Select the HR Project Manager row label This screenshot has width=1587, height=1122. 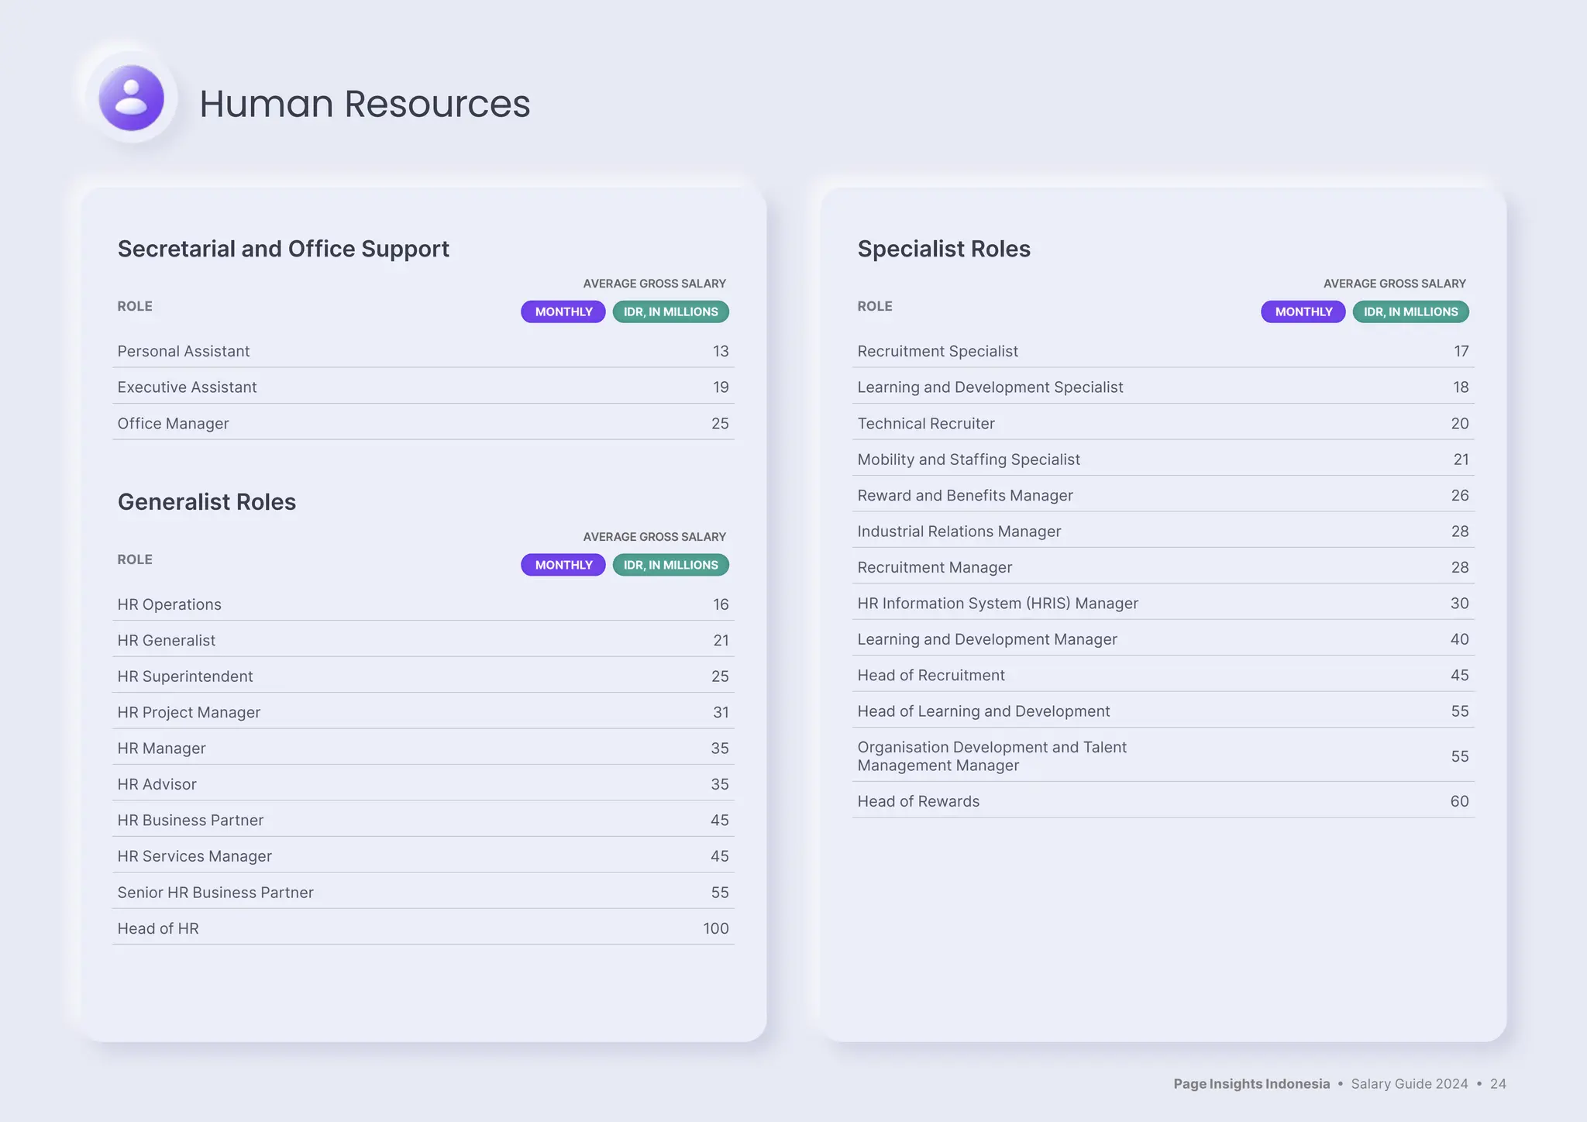[x=189, y=713]
